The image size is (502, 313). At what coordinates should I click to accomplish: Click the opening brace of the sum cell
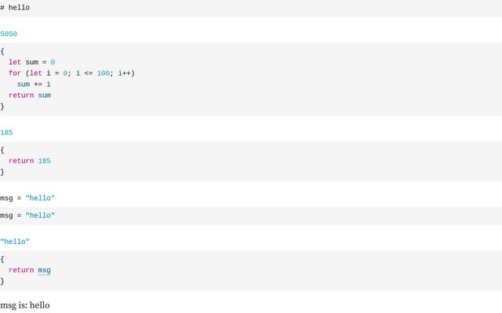coord(2,51)
